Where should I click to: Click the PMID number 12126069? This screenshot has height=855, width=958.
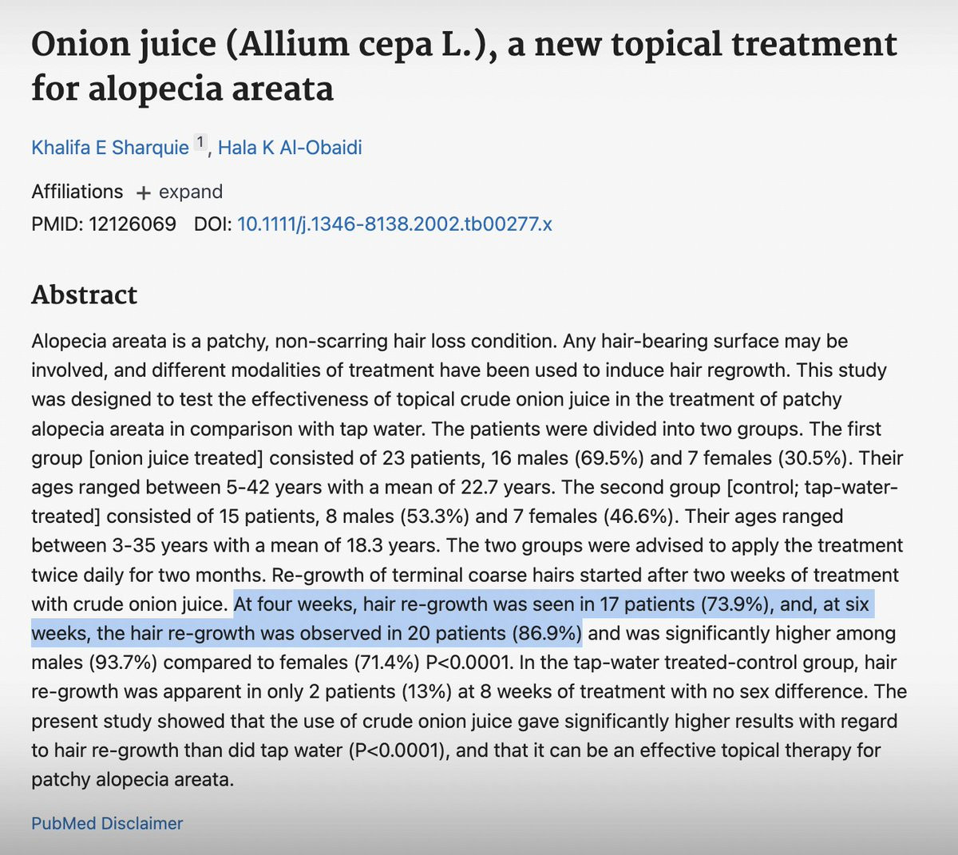pos(133,224)
